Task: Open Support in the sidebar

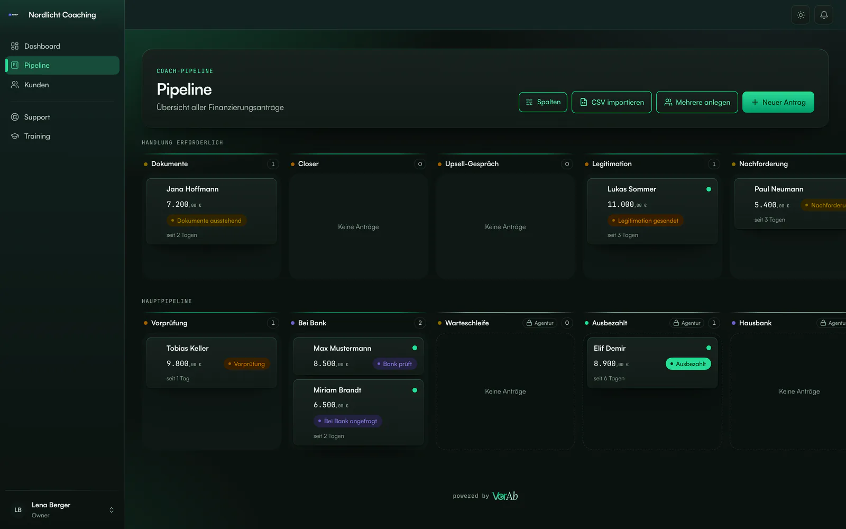Action: (62, 117)
